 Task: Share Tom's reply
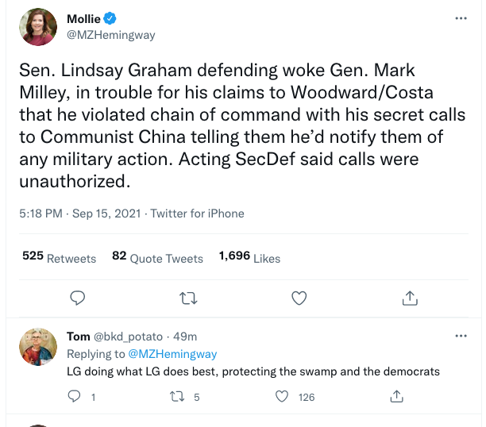tap(395, 396)
